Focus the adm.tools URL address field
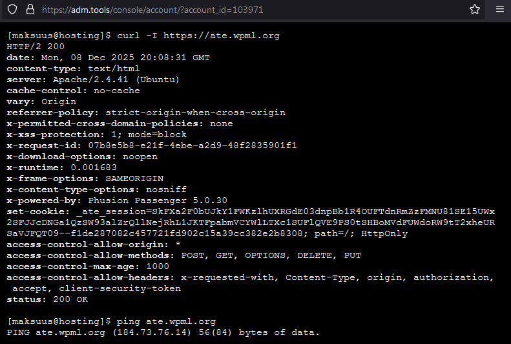The image size is (511, 344). tap(194, 10)
